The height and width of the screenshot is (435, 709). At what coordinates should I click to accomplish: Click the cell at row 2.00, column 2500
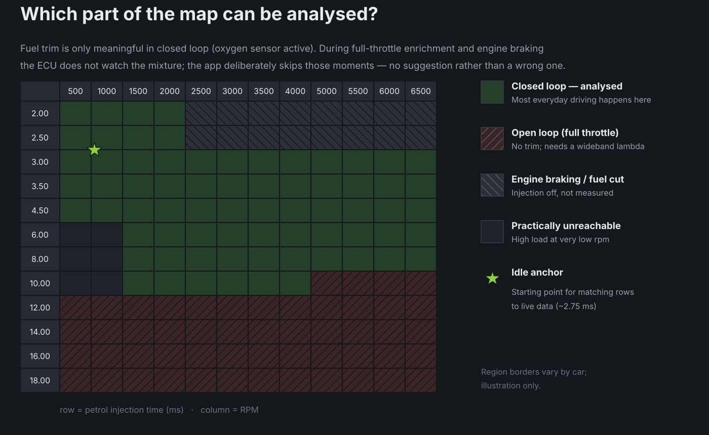pos(201,113)
